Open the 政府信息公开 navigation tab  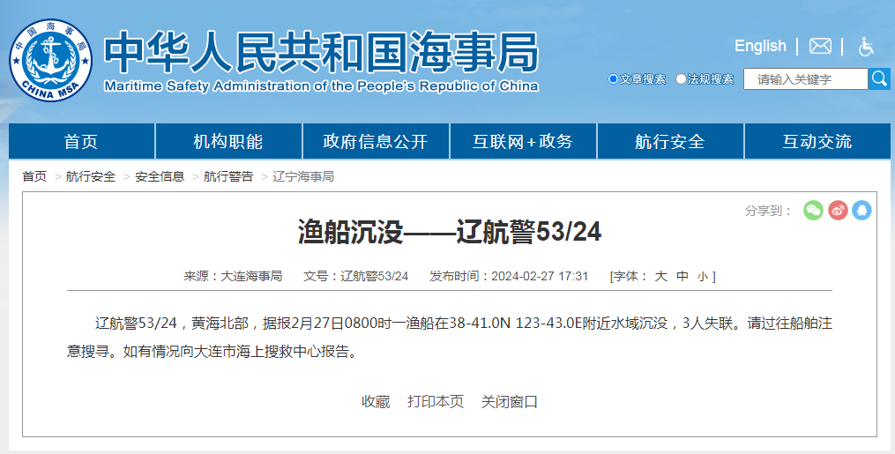pyautogui.click(x=376, y=141)
